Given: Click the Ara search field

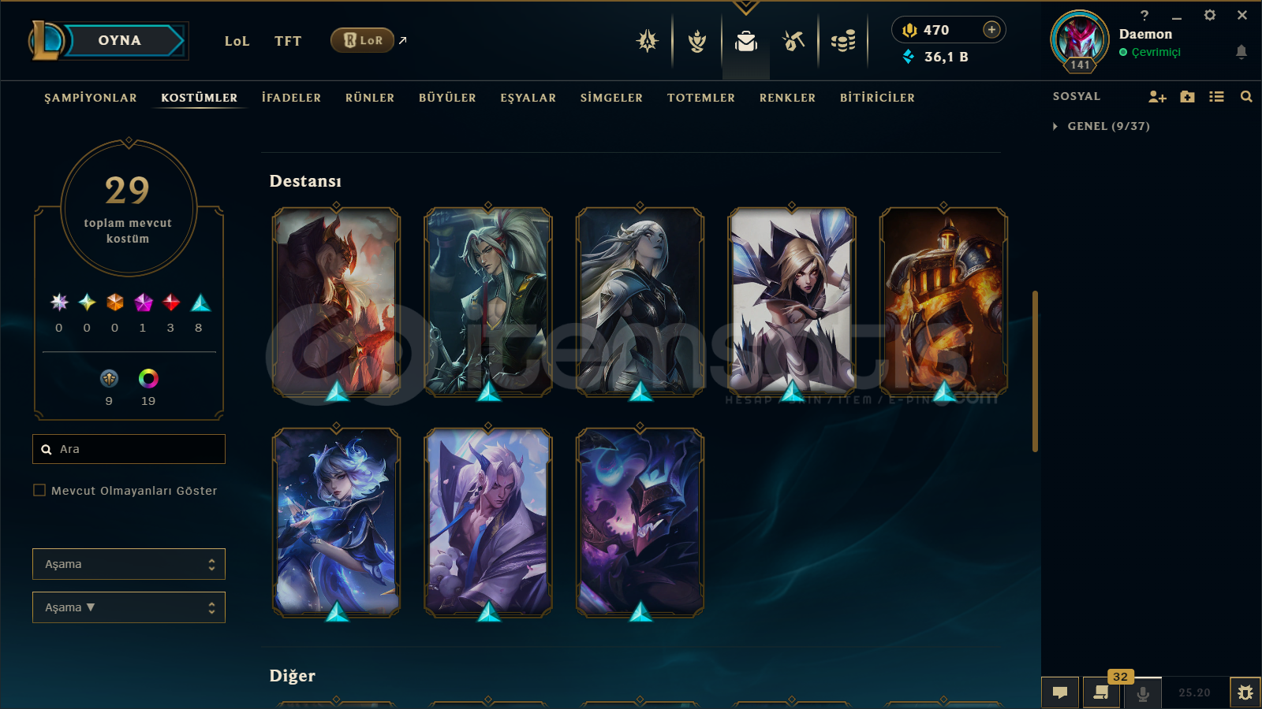Looking at the screenshot, I should pyautogui.click(x=129, y=449).
